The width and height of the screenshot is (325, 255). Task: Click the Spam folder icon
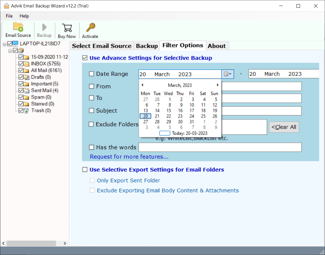26,97
